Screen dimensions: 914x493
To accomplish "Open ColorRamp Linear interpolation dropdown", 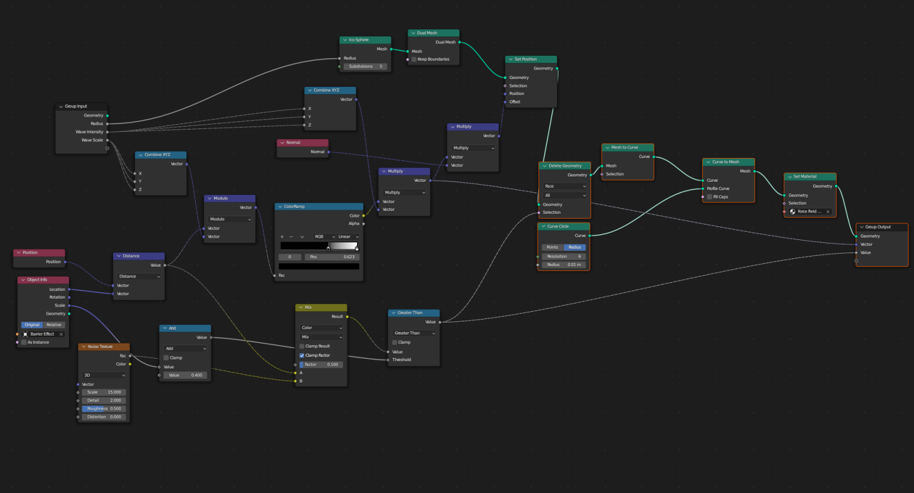I will pos(348,236).
